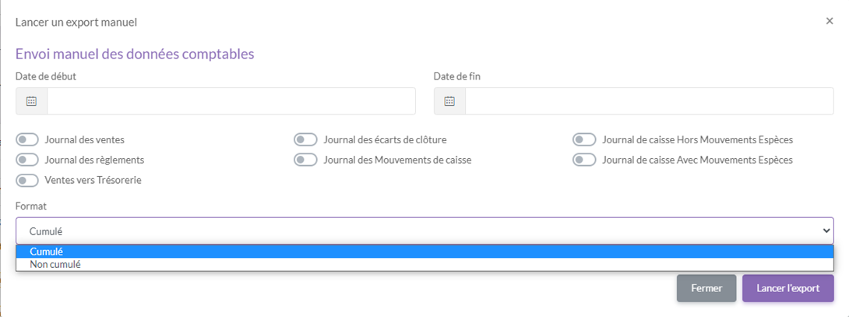This screenshot has width=849, height=317.
Task: Click the end date calendar icon
Action: tap(449, 101)
